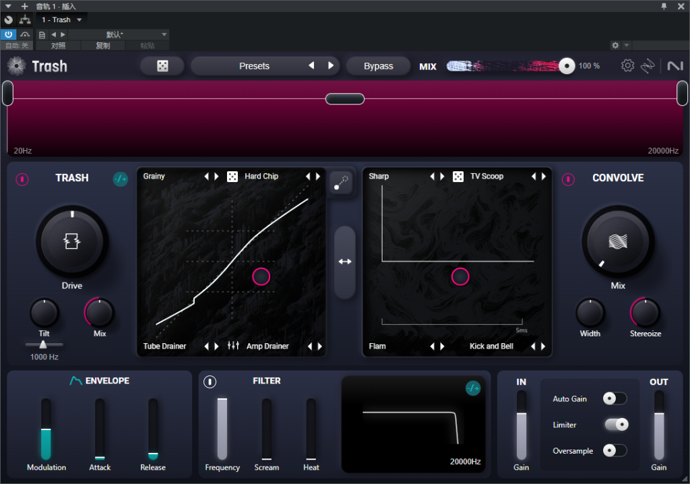690x484 pixels.
Task: Select previous Hard Chip distortion type
Action: pyautogui.click(x=307, y=177)
